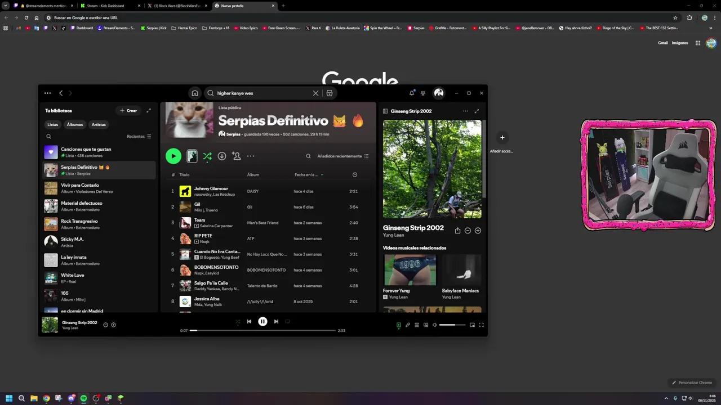Image resolution: width=721 pixels, height=405 pixels.
Task: Open Friend Activity icon in top bar
Action: 423,93
